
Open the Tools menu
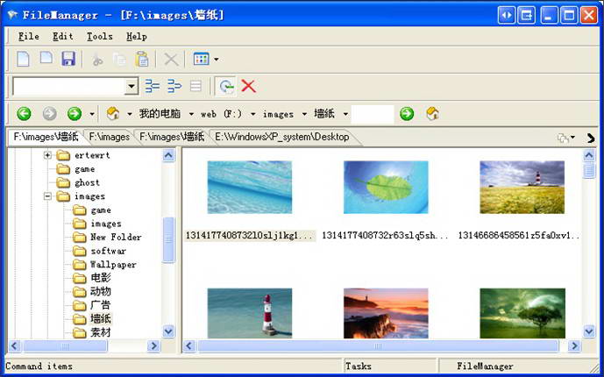point(99,37)
